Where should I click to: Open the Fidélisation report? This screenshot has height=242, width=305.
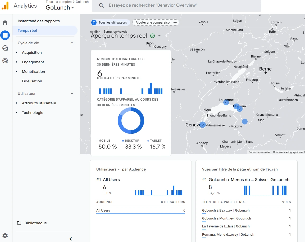click(32, 81)
